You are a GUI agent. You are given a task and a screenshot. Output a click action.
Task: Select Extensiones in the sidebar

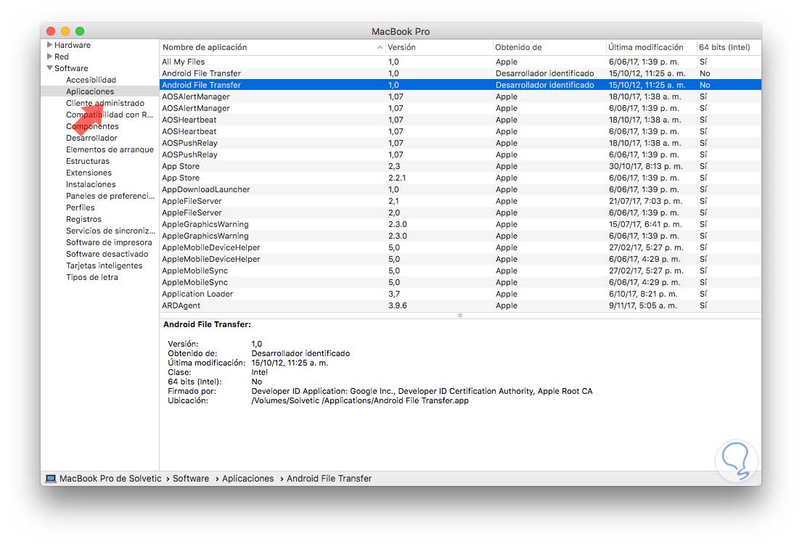click(x=89, y=173)
